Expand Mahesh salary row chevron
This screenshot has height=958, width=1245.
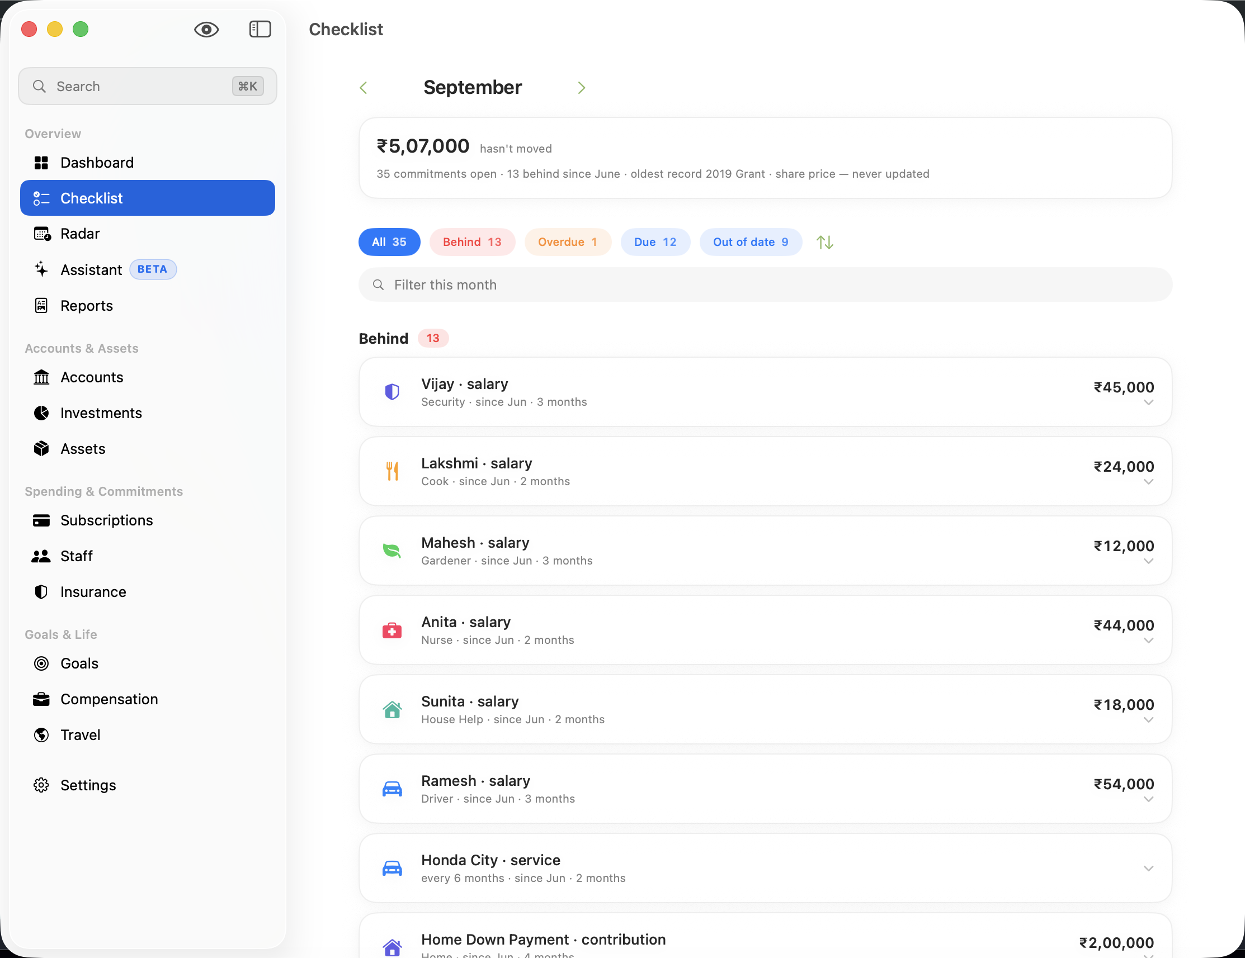click(1148, 562)
